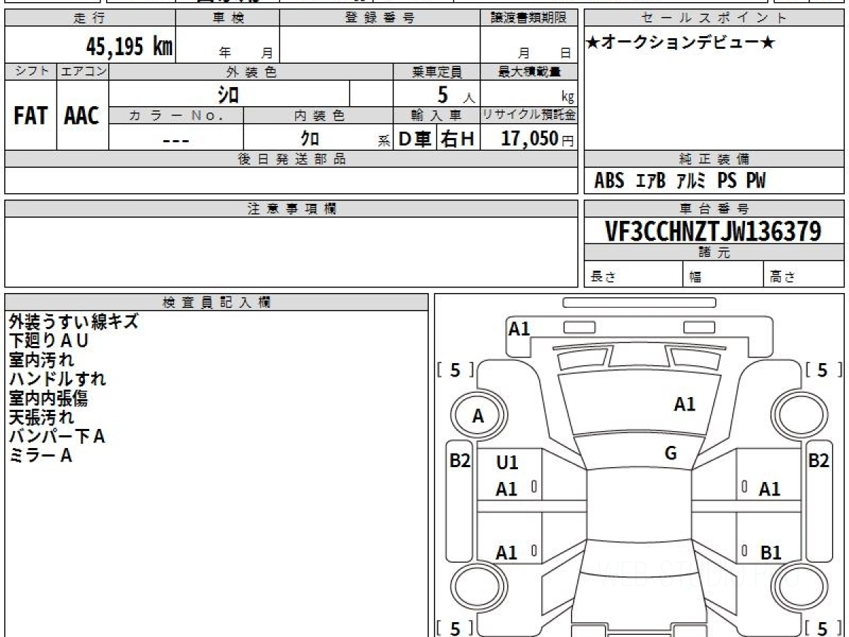
Task: Select the interior color value クロ
Action: tap(310, 139)
